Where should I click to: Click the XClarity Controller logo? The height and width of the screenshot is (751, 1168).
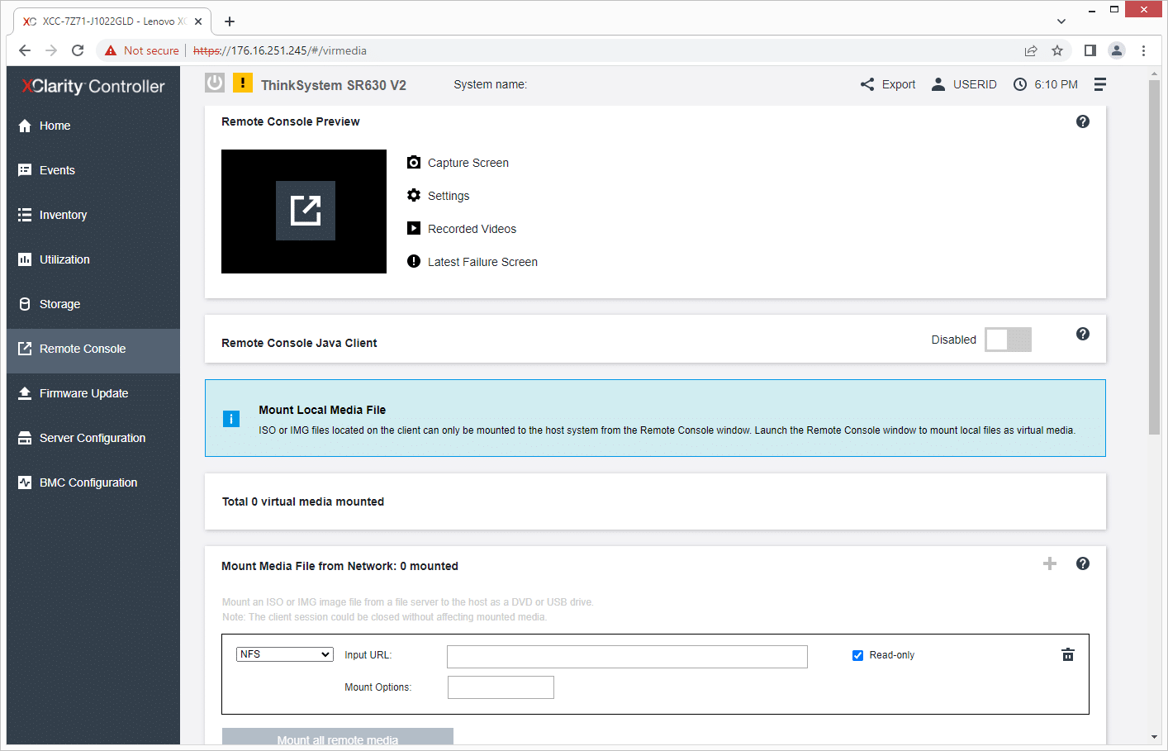pos(93,86)
